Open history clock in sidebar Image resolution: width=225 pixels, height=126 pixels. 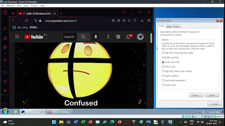pyautogui.click(x=5, y=72)
